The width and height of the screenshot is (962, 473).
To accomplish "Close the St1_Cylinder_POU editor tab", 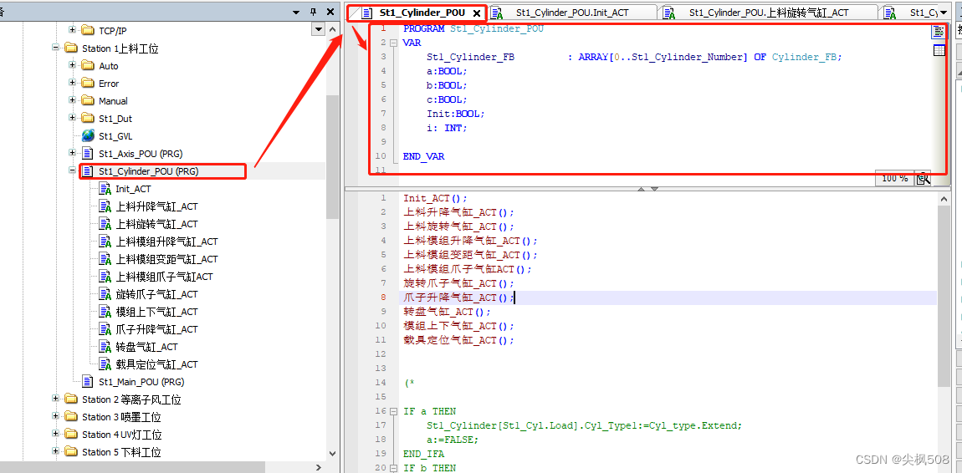I will [477, 13].
